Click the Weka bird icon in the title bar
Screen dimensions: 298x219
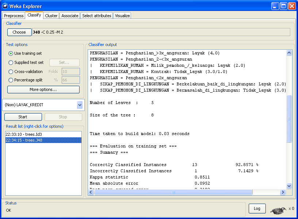pyautogui.click(x=5, y=6)
